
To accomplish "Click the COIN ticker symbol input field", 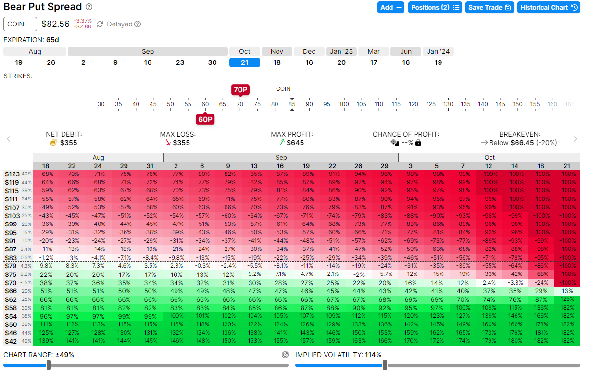I will (20, 24).
